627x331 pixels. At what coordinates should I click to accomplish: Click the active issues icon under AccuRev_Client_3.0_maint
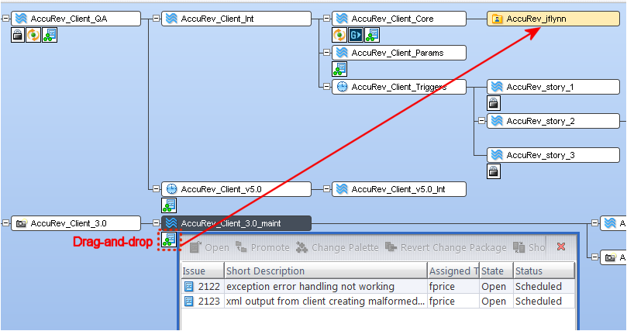168,240
